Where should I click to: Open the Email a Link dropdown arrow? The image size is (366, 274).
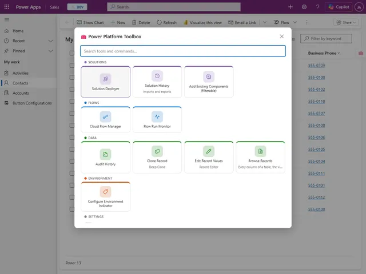point(264,22)
